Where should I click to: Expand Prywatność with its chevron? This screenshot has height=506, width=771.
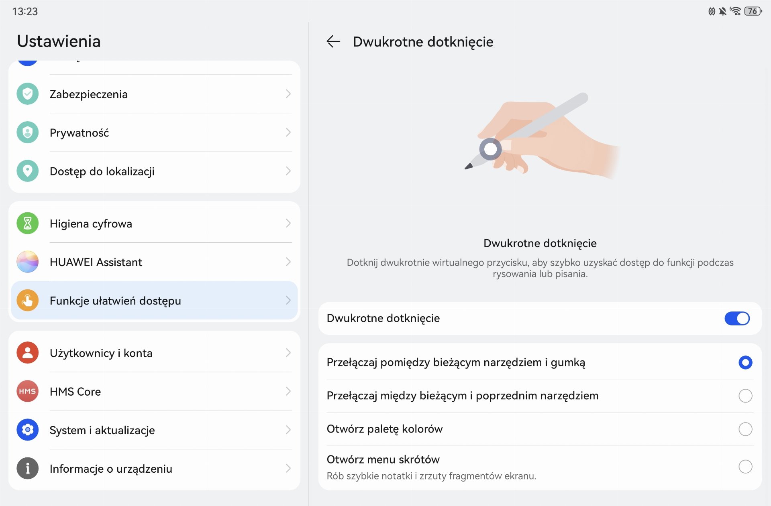(x=288, y=132)
